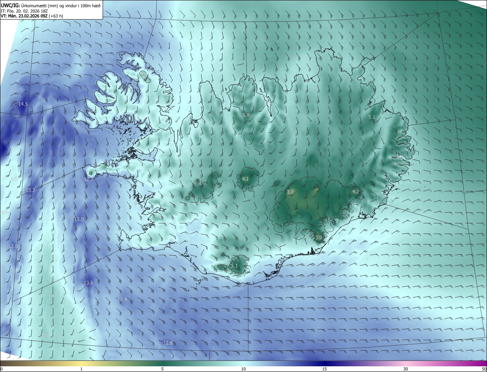Click the 30 tick on color scale
The image size is (487, 372).
(x=406, y=369)
